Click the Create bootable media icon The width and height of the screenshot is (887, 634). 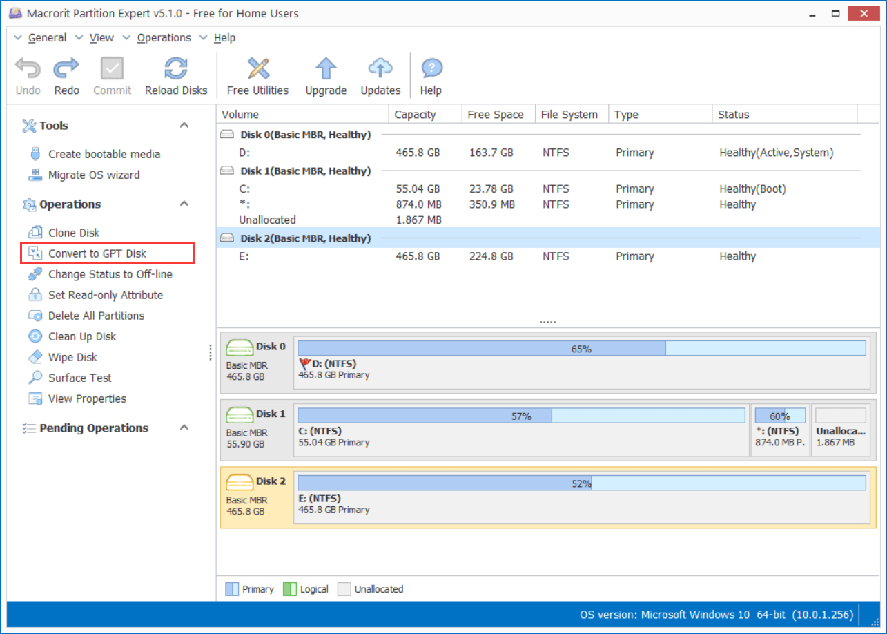pos(35,154)
